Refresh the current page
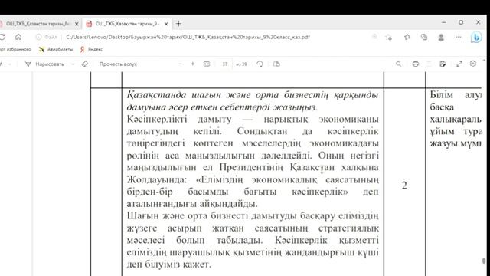 click(x=2, y=37)
